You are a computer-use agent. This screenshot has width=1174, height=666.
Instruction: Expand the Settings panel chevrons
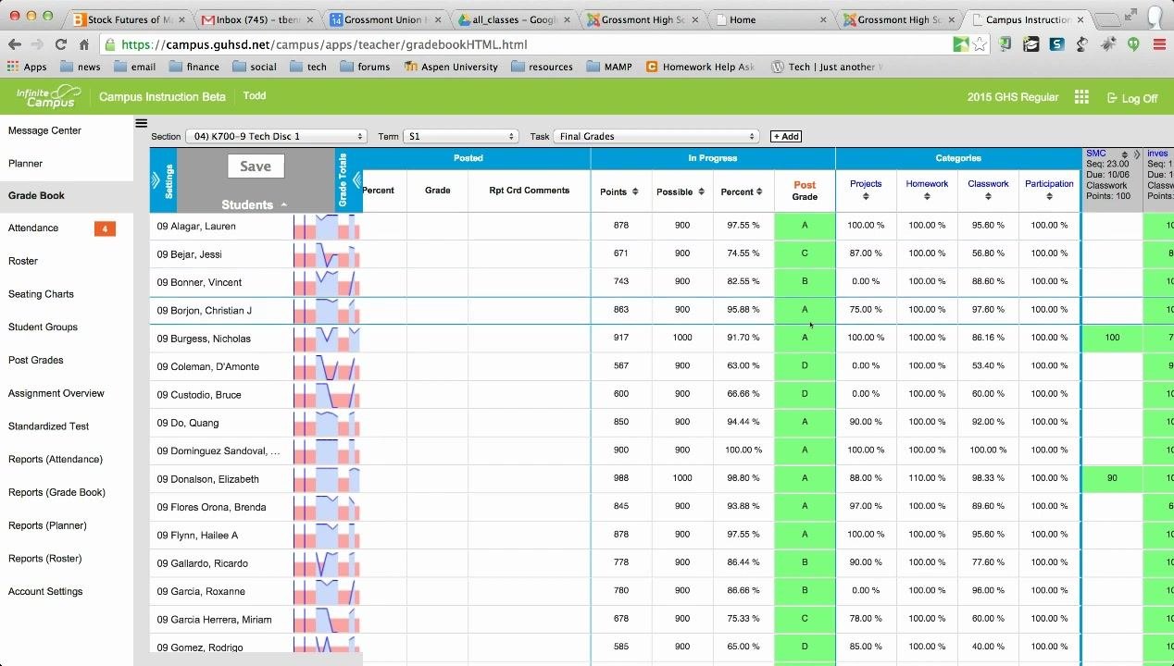pos(156,179)
